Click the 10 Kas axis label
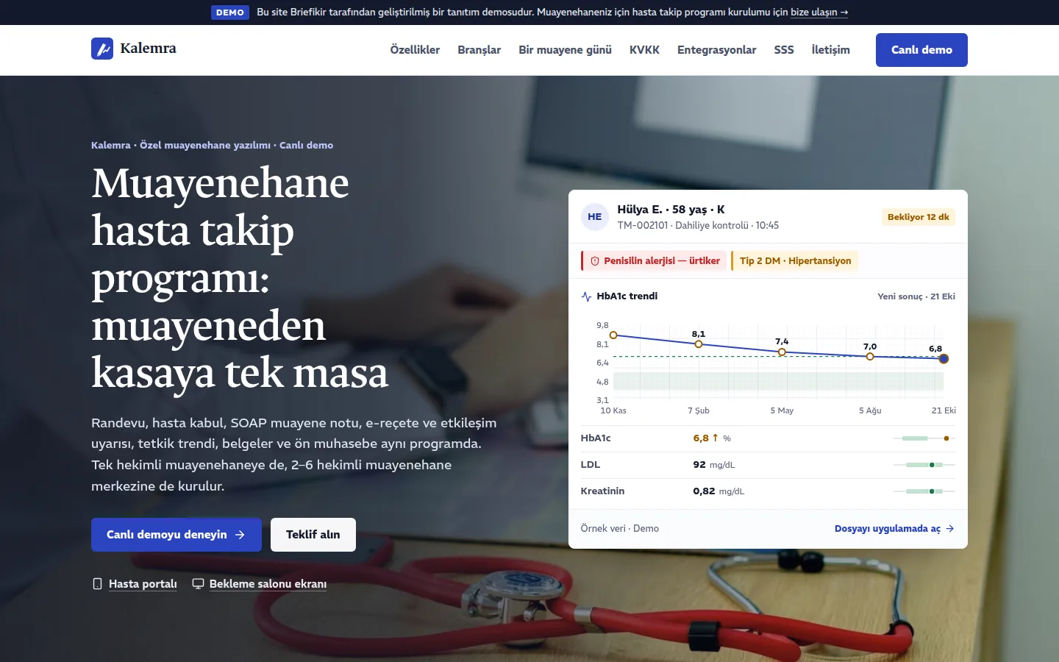This screenshot has height=662, width=1059. [x=613, y=410]
